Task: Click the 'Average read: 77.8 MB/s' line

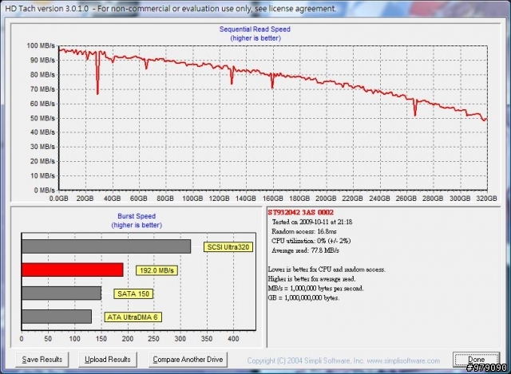Action: click(305, 250)
